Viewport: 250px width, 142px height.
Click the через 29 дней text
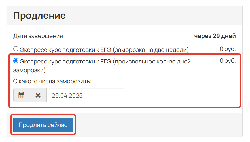(x=215, y=36)
